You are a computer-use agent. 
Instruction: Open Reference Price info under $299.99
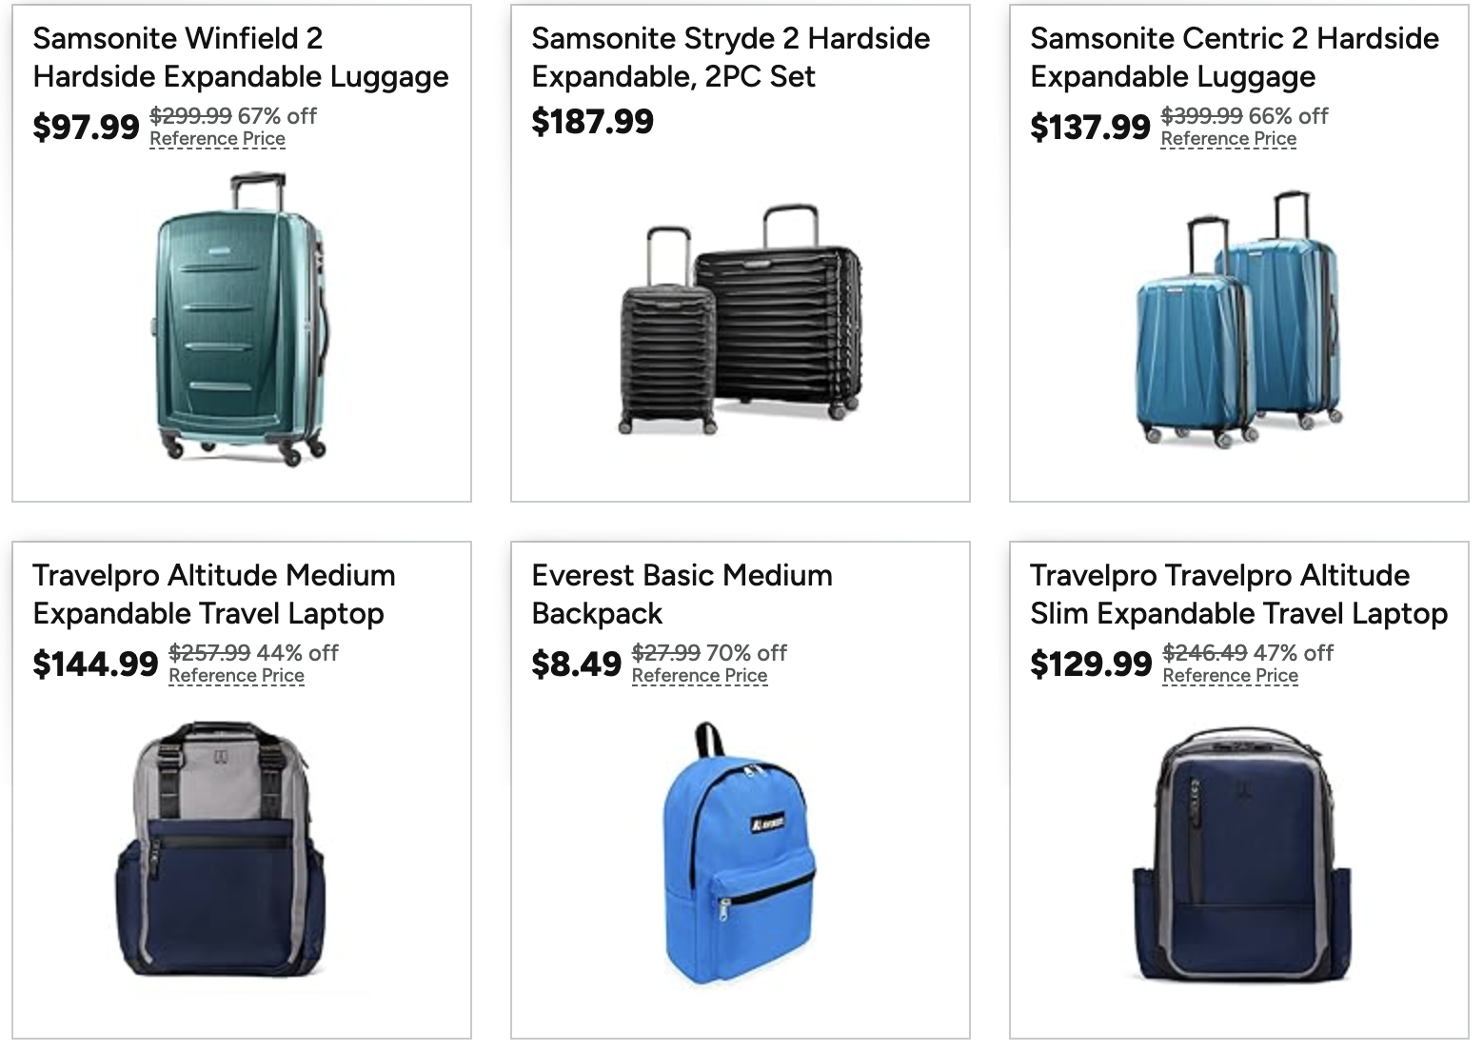pyautogui.click(x=217, y=139)
